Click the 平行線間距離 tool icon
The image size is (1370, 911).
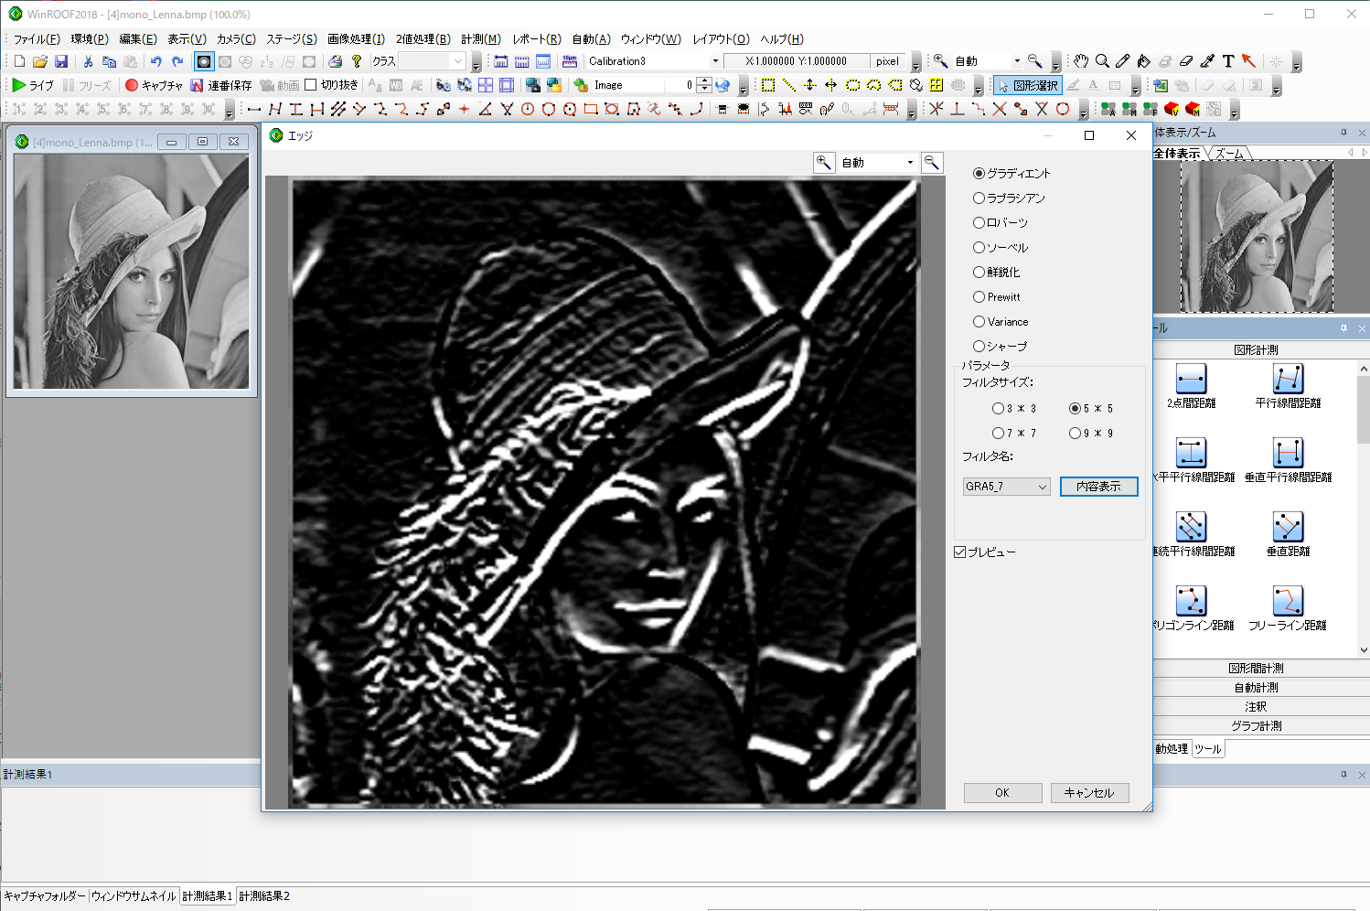1288,379
